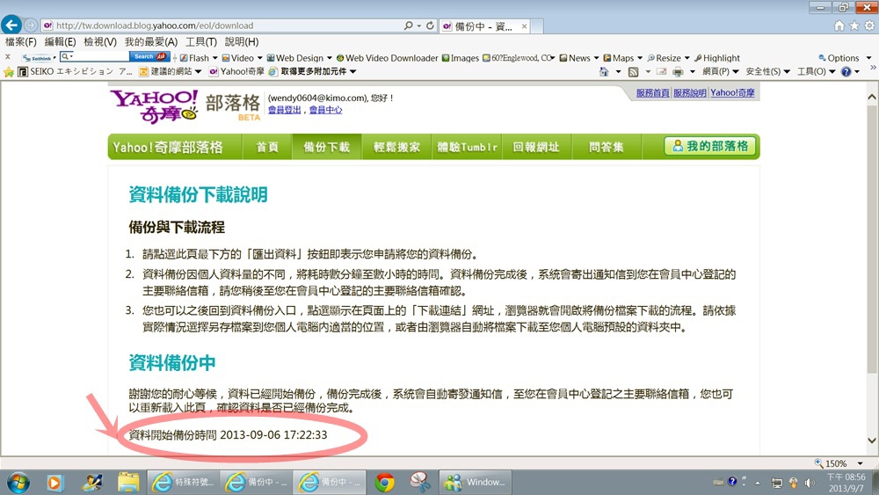Open the file explorer folder taskbar icon

(127, 482)
